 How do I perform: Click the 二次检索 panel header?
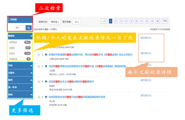[20, 19]
